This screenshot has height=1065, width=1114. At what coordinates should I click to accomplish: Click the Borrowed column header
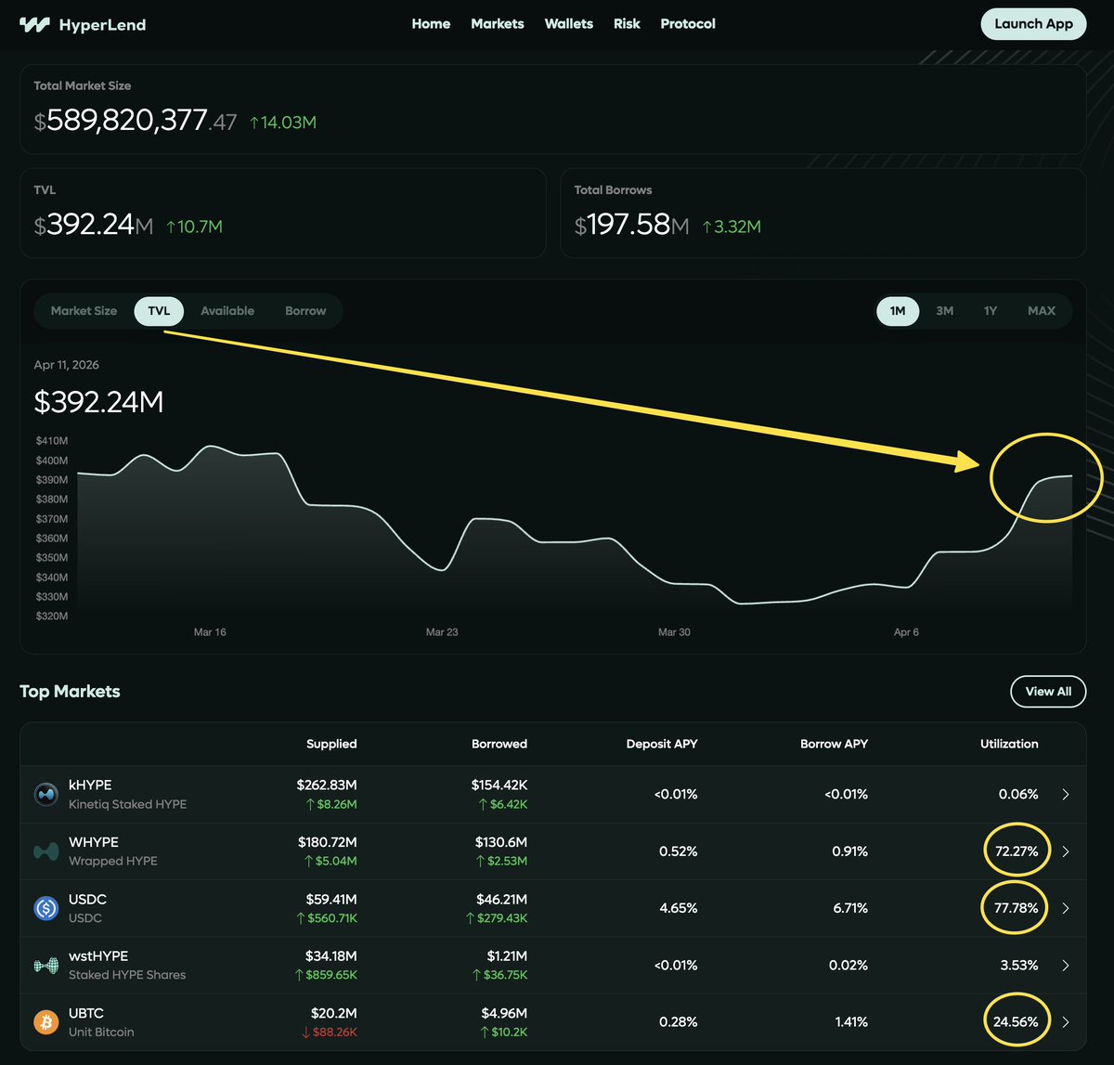499,744
